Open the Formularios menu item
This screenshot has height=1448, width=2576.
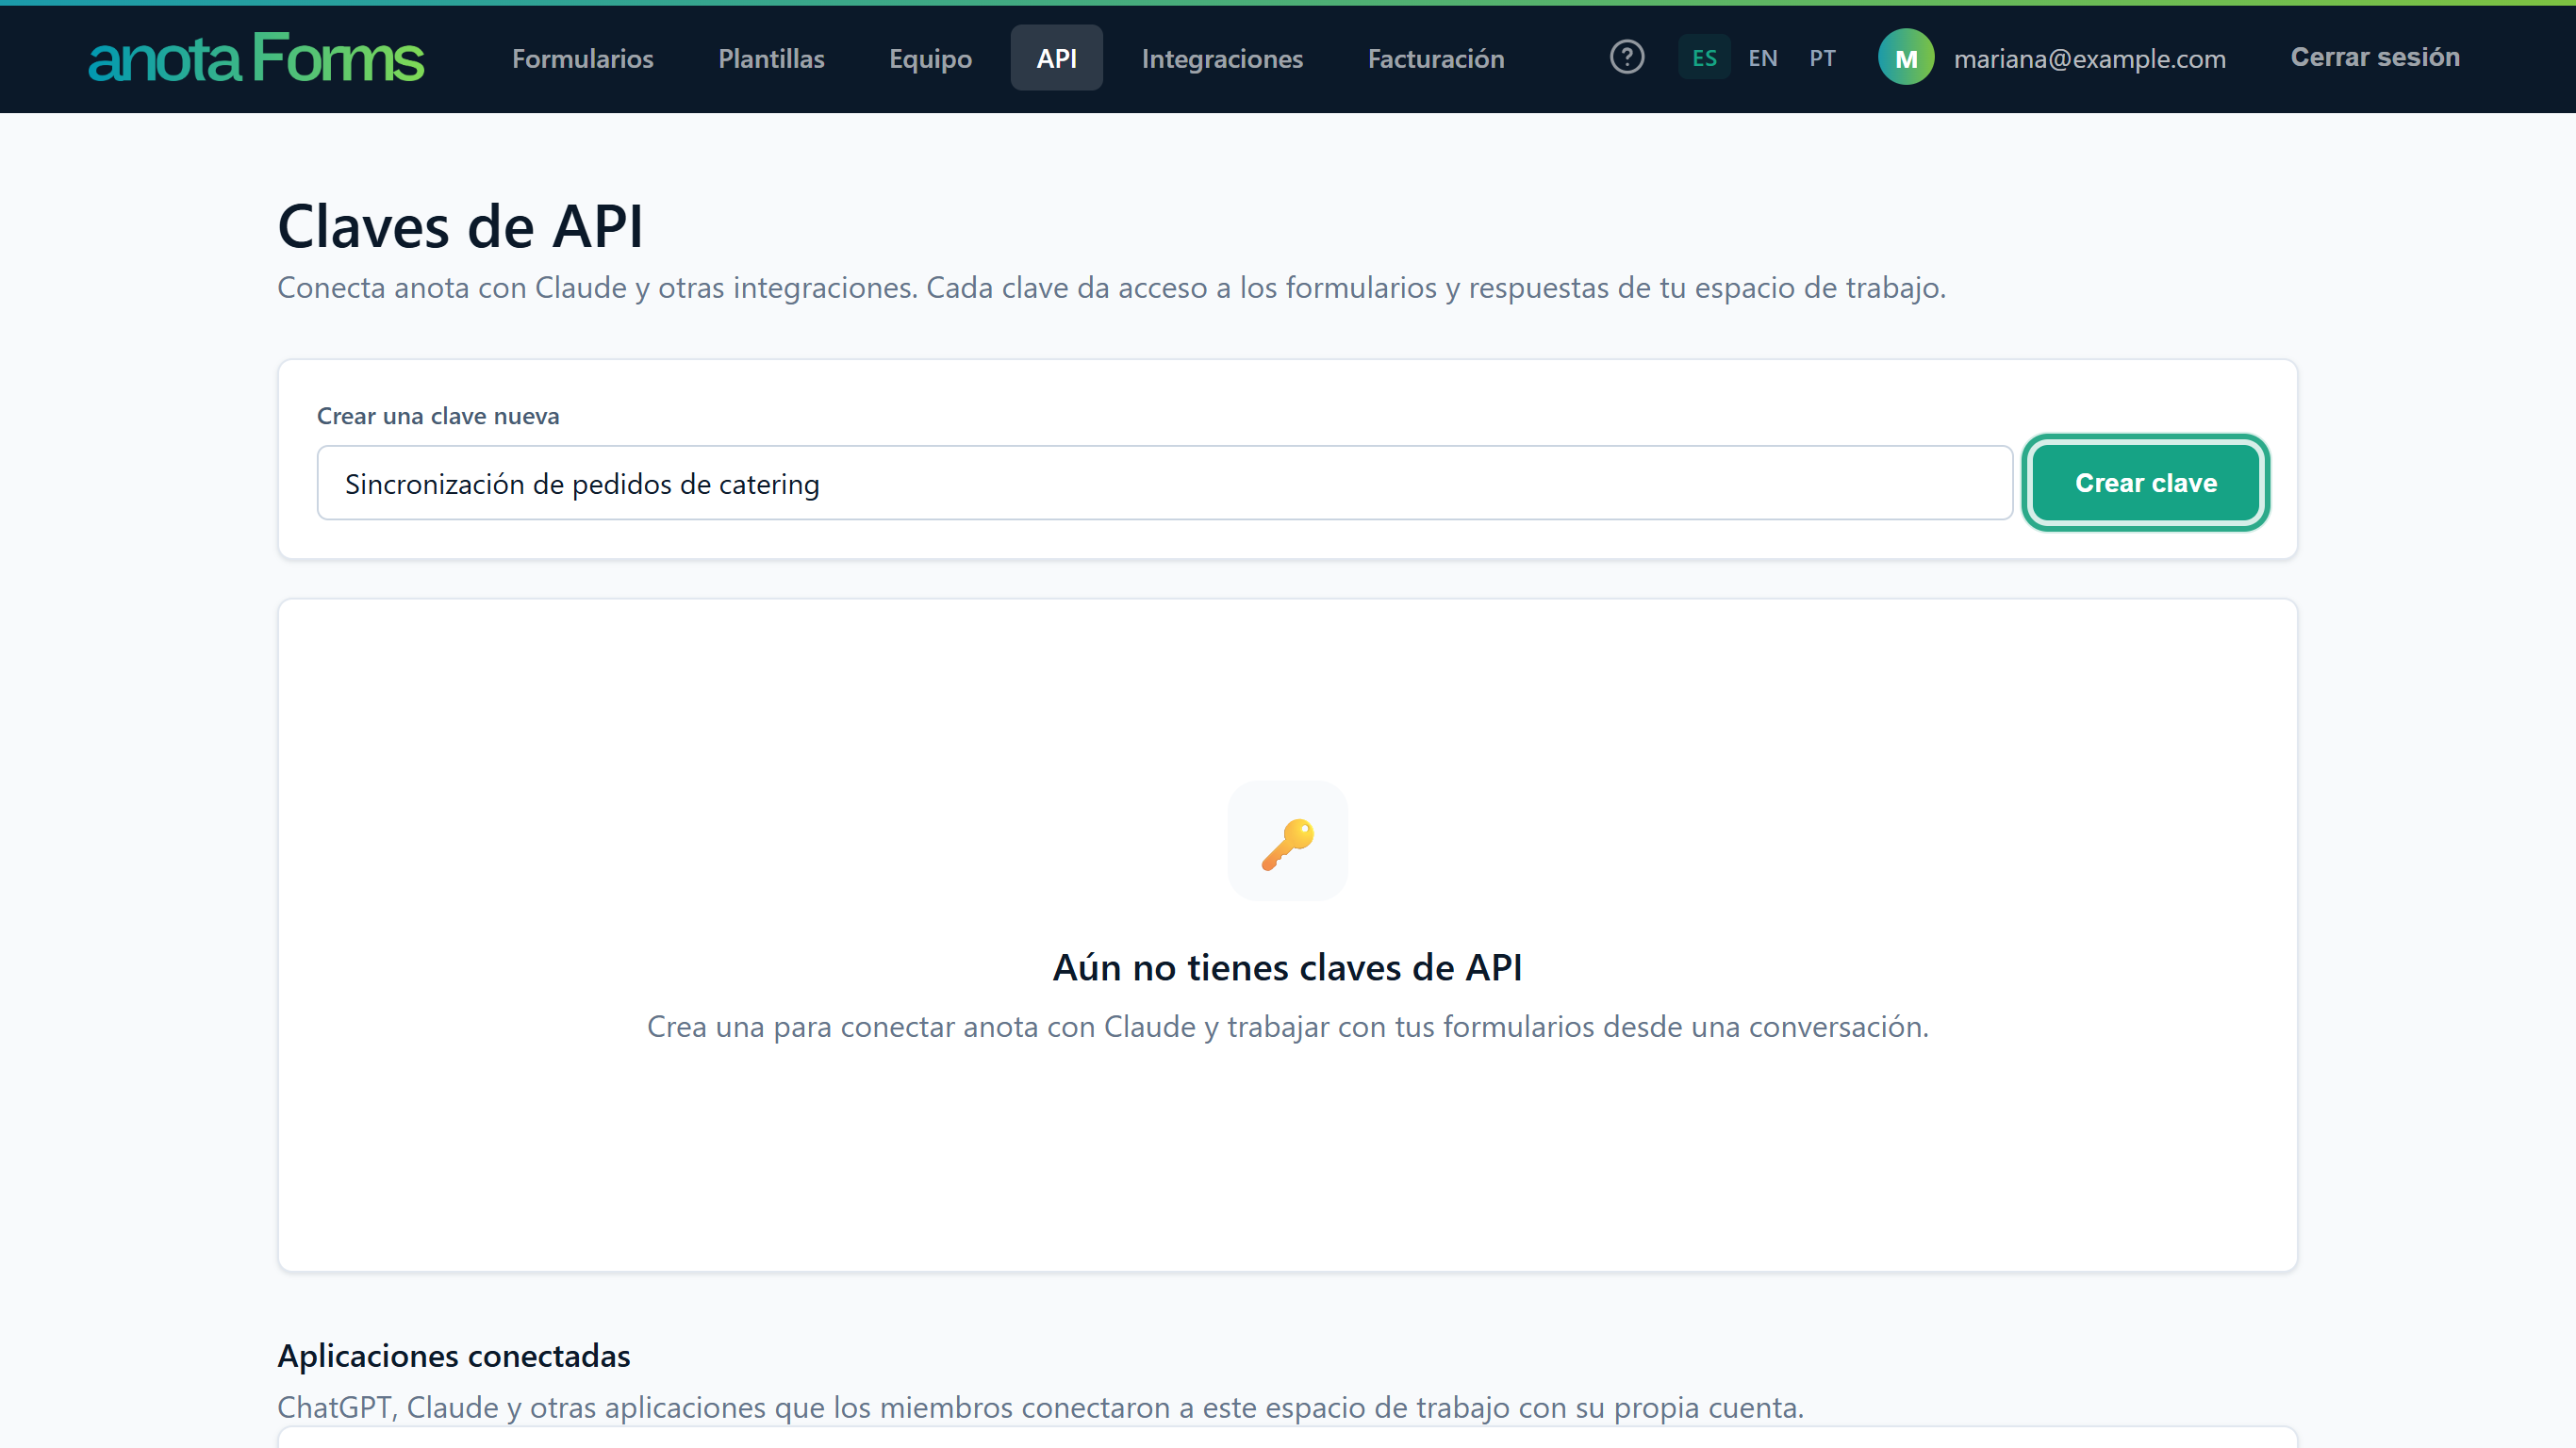(583, 58)
